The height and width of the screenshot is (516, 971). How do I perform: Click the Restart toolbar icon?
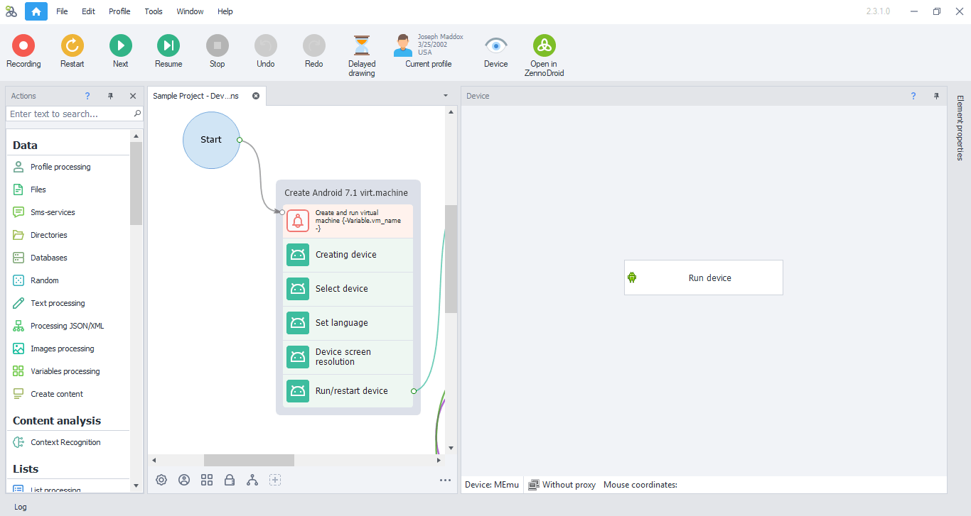click(x=72, y=46)
